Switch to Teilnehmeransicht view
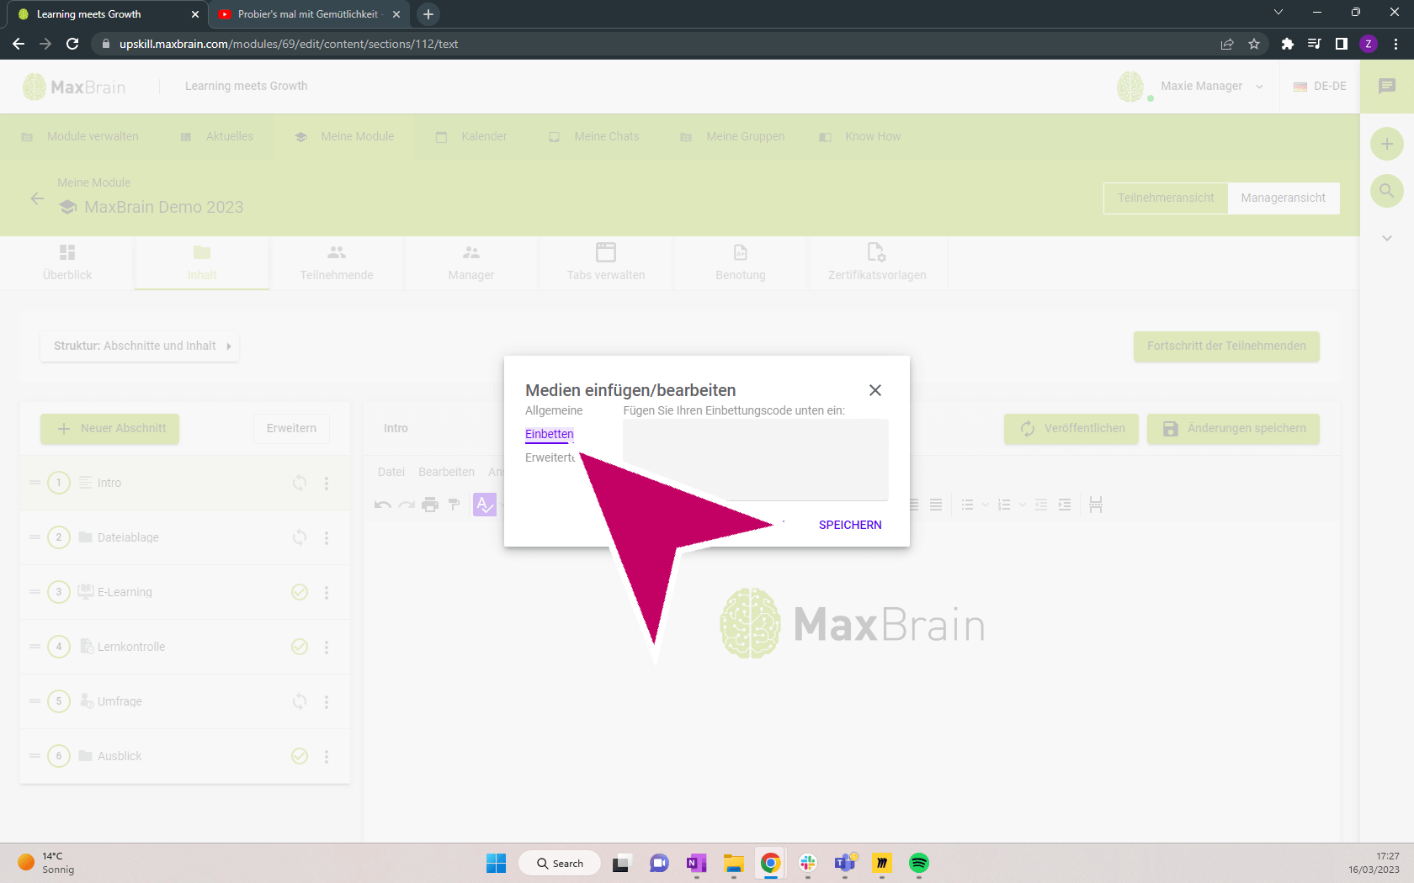 coord(1166,198)
